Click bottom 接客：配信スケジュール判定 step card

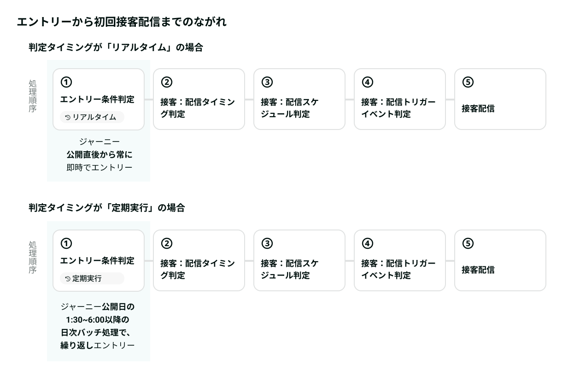pos(299,260)
